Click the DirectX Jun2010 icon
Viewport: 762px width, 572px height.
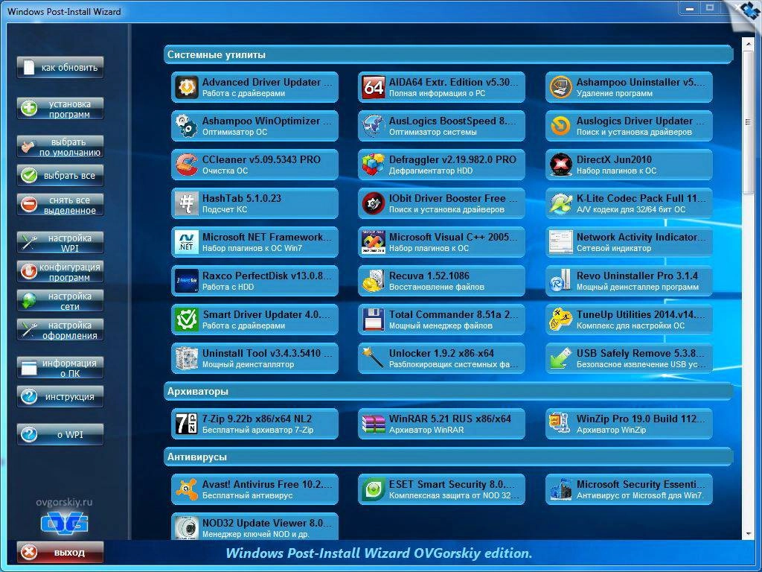pos(560,165)
